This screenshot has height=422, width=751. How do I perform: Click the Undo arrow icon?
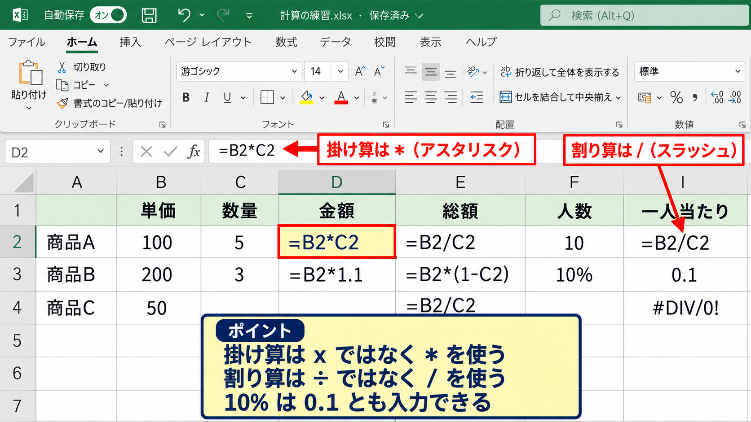pyautogui.click(x=184, y=15)
